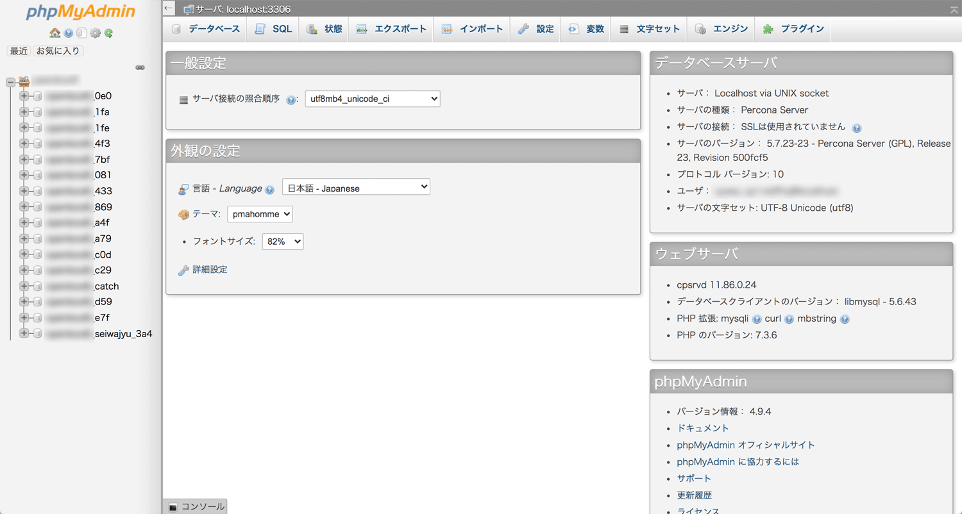This screenshot has height=514, width=962.
Task: Click the phpMyAdmin logo
Action: 81,12
